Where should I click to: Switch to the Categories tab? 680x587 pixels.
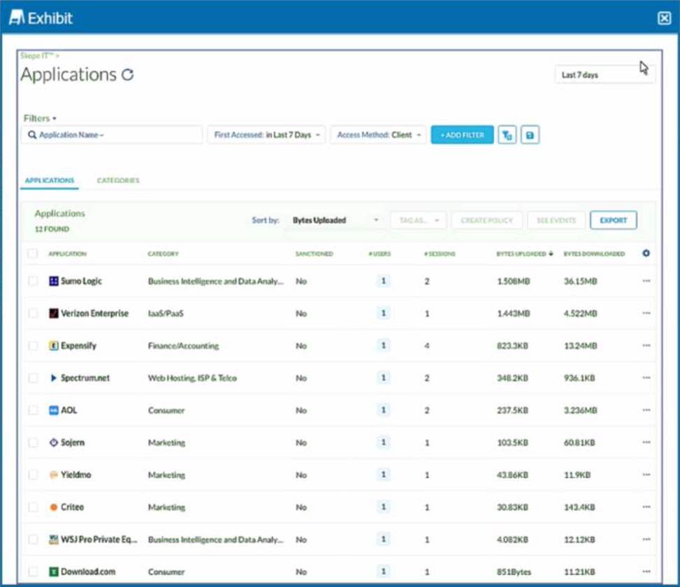[118, 181]
